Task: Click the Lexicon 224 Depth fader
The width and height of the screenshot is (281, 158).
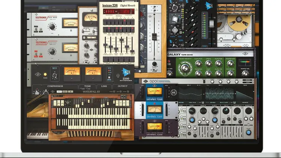Action: [127, 47]
